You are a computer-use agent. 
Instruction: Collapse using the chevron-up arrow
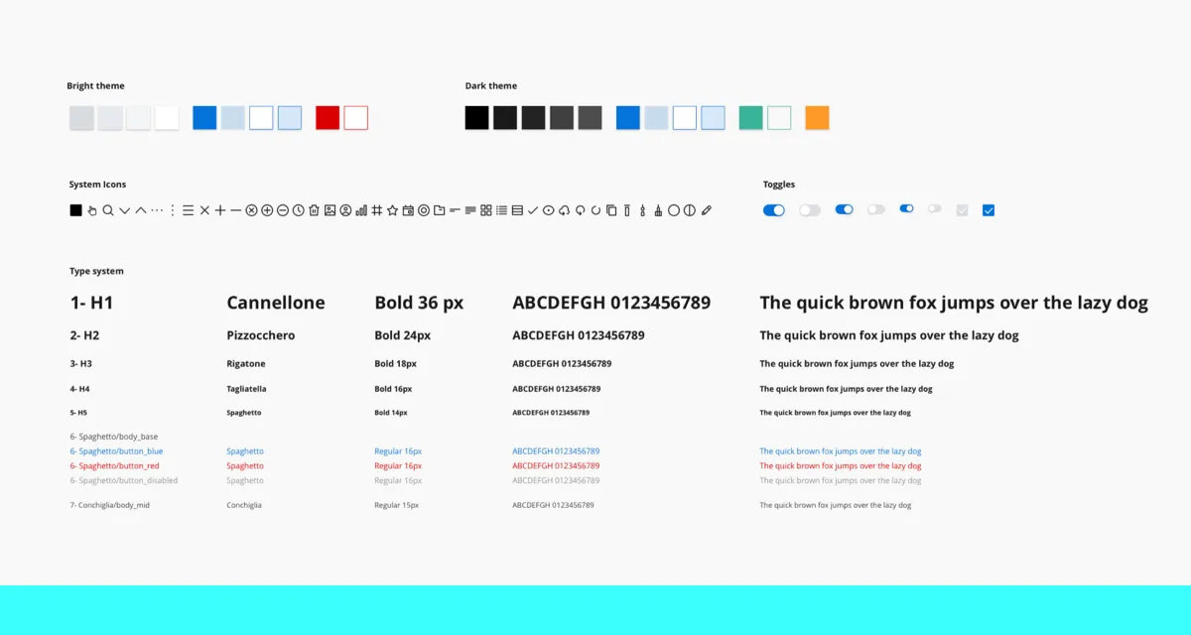142,209
